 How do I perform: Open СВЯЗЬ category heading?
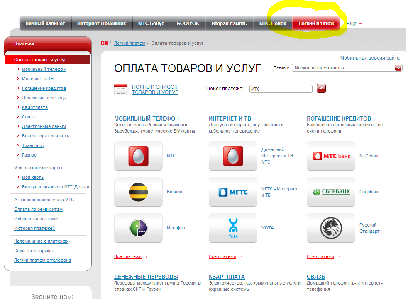coord(316,277)
